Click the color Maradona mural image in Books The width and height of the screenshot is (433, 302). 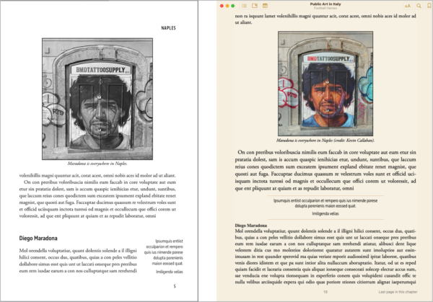point(325,84)
